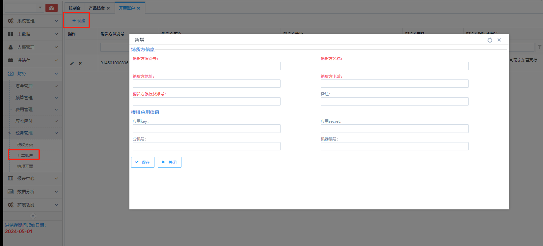Click the delete X icon in table row
543x246 pixels.
point(80,63)
